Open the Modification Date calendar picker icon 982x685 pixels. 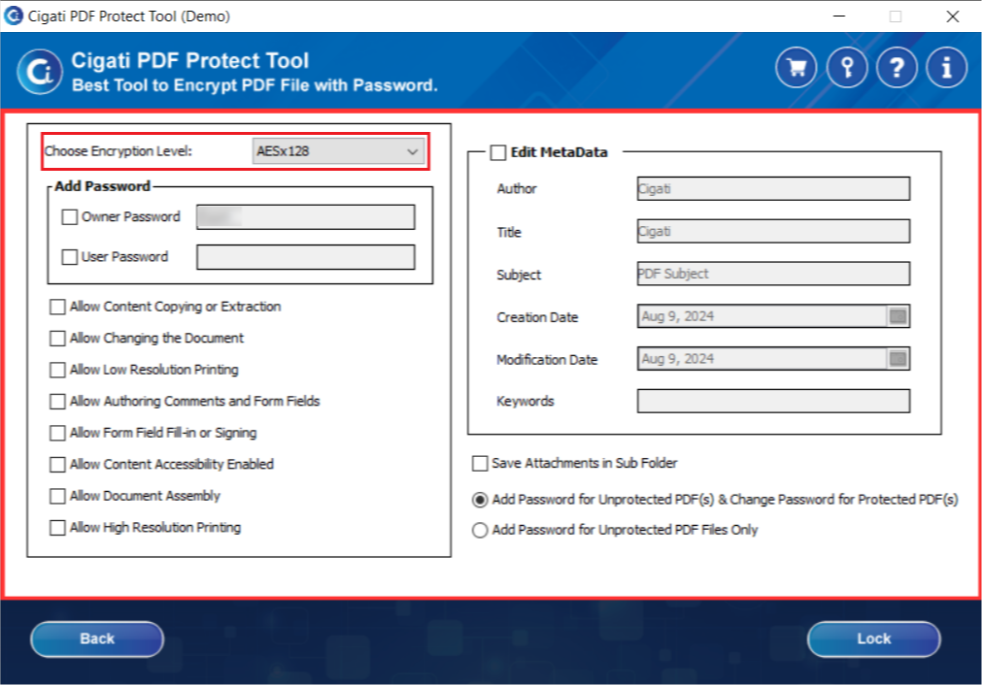898,359
